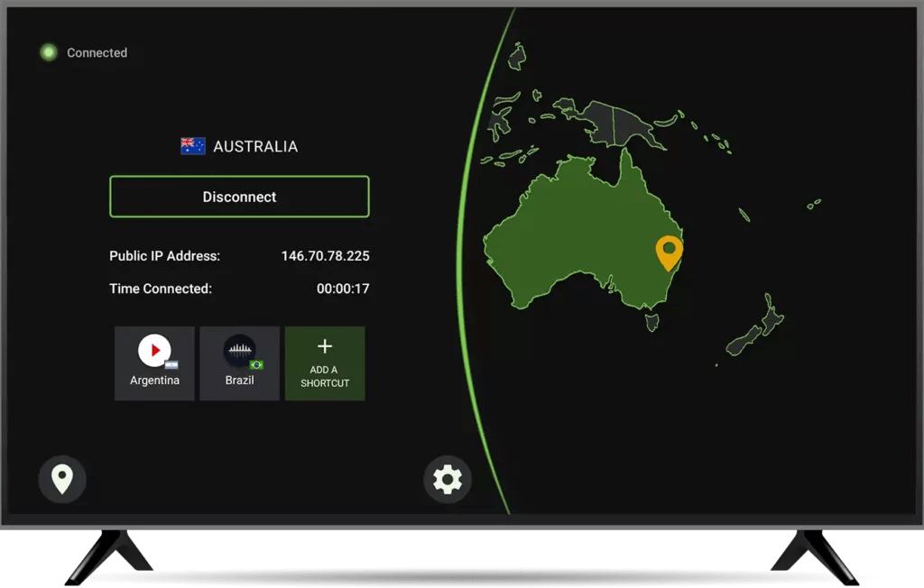The image size is (924, 588).
Task: Select the Brazil shortcut icon
Action: [238, 349]
